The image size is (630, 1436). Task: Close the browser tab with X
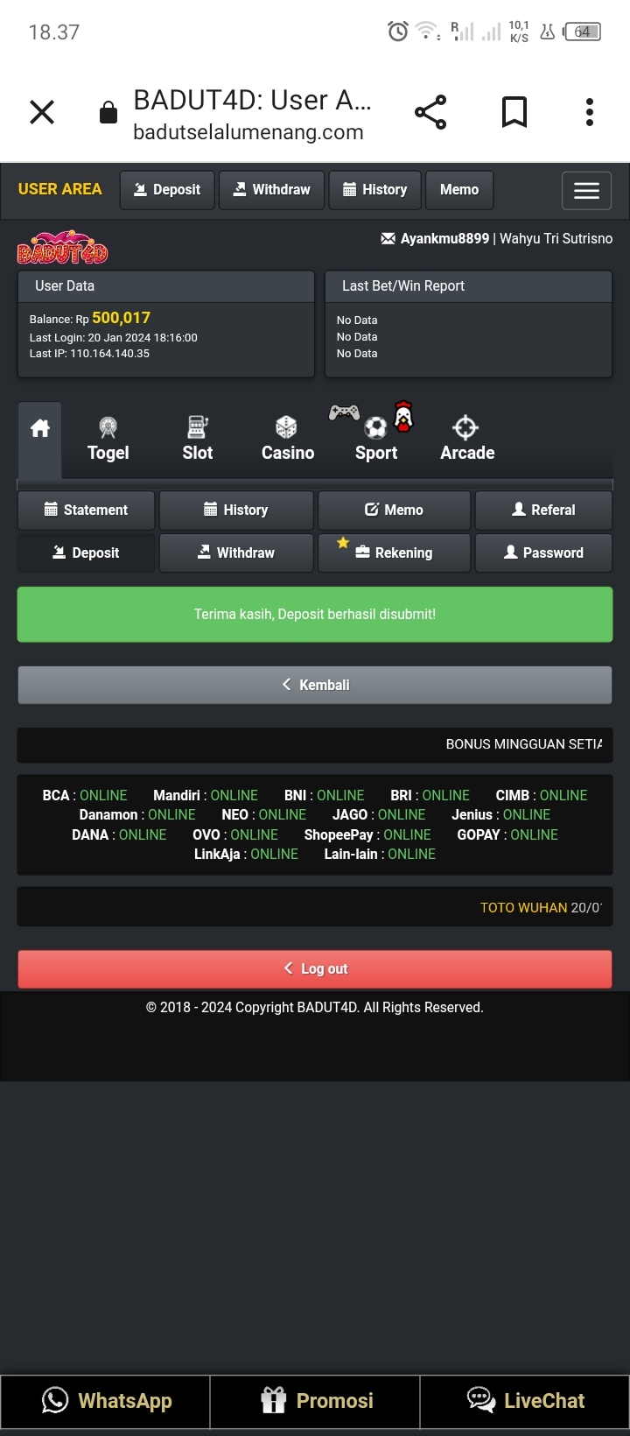tap(42, 112)
